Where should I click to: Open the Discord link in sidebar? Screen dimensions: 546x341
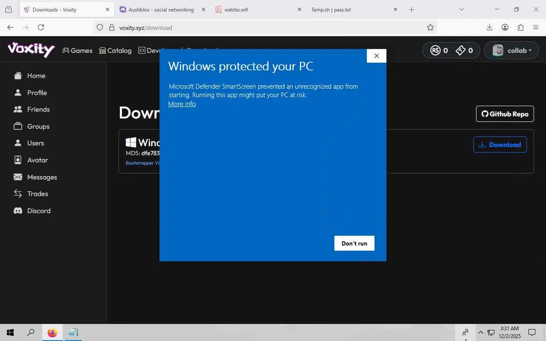[32, 211]
